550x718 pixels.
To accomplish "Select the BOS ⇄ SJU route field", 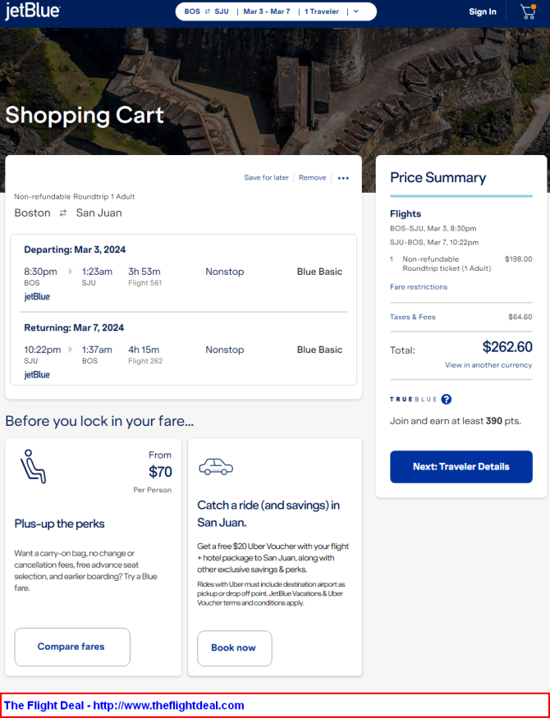I will (x=206, y=11).
